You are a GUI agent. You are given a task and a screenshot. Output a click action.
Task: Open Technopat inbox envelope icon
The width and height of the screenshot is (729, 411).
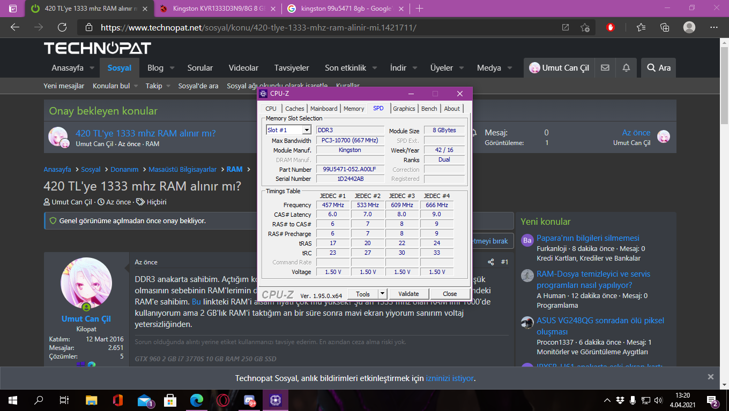point(605,67)
